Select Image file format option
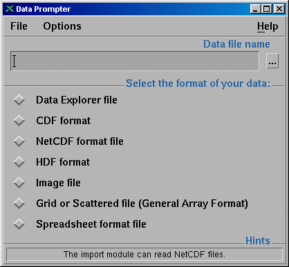The image size is (289, 267). coord(19,183)
